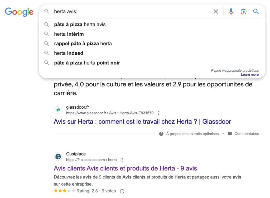Select the suggestion 'herta indeed'
270x198 pixels.
tap(68, 53)
